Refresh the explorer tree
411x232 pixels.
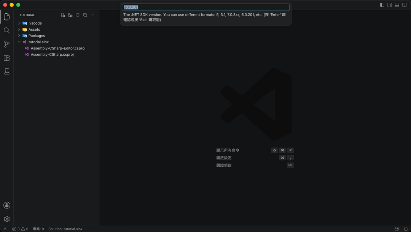78,15
